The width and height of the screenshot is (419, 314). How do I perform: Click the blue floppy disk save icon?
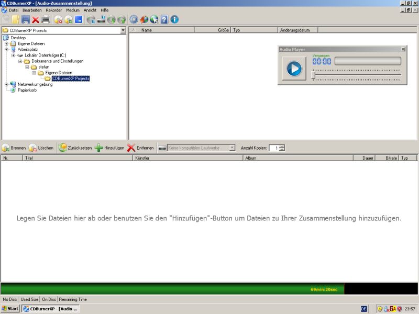tap(25, 20)
